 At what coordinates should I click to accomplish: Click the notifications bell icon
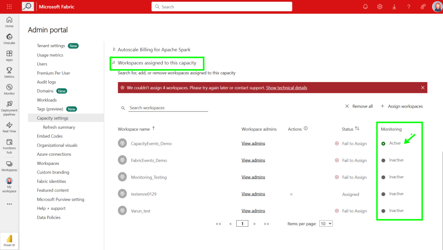pos(365,6)
